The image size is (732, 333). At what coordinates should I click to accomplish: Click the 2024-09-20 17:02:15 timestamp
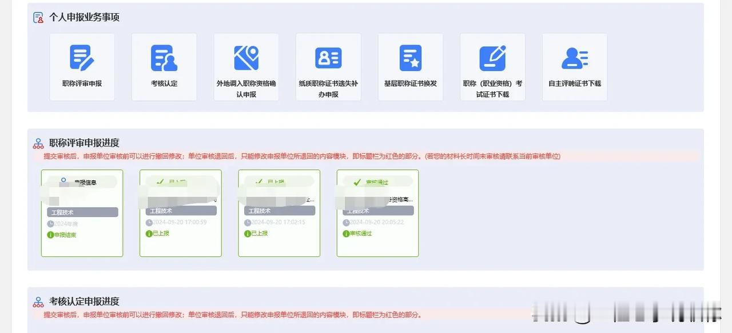(x=278, y=222)
